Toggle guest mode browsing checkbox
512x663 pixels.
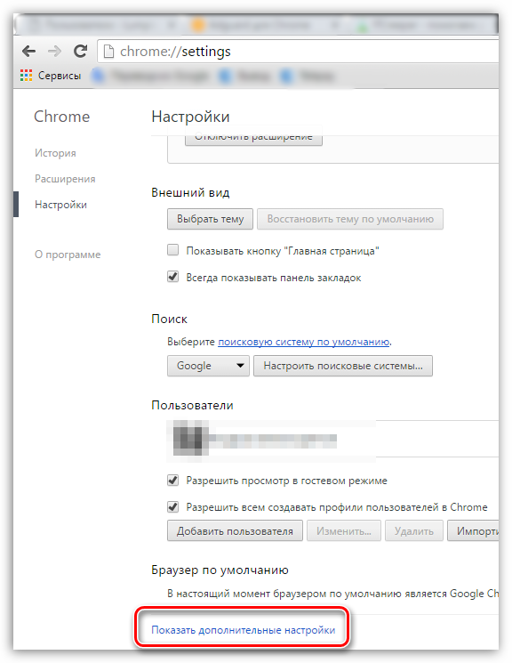[172, 481]
